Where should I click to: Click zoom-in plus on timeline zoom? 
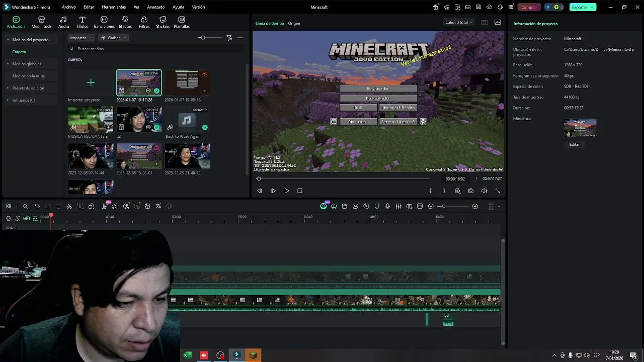pos(475,206)
